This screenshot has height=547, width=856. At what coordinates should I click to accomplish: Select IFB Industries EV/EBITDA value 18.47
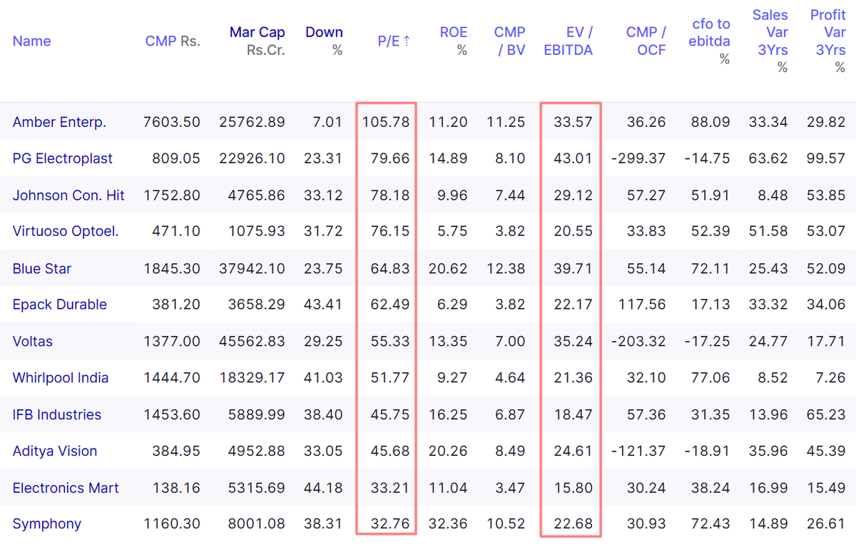pos(573,414)
